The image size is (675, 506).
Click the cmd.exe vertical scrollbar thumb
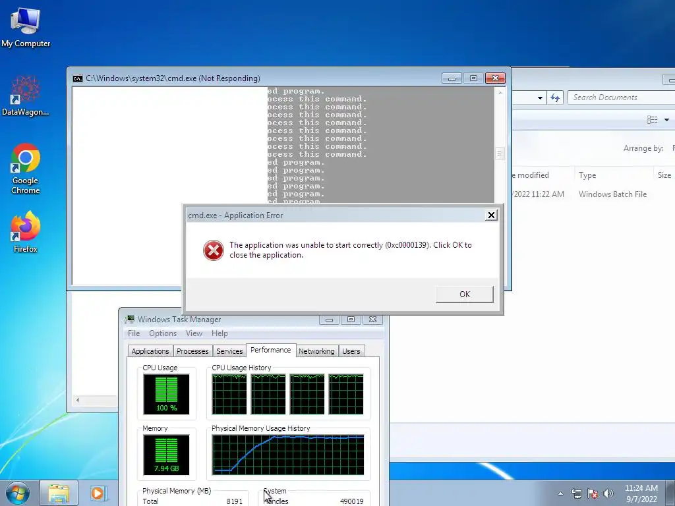(500, 154)
